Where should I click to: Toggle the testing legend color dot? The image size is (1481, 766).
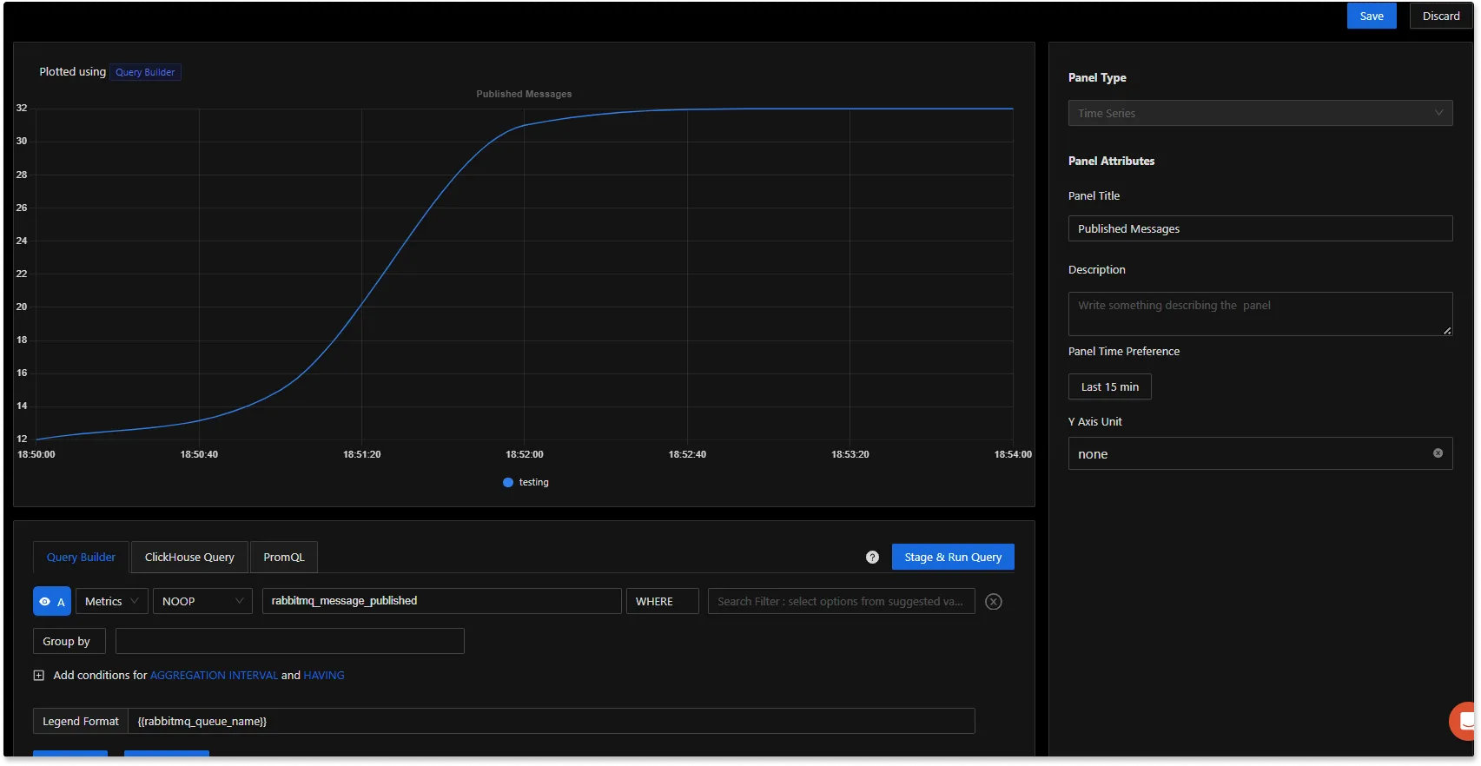[x=508, y=482]
